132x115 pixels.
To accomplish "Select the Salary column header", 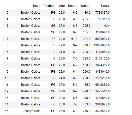I will [105, 6].
